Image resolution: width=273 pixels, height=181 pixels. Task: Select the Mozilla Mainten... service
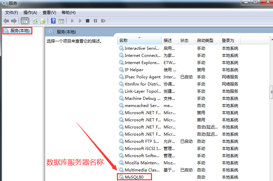[x=179, y=163]
